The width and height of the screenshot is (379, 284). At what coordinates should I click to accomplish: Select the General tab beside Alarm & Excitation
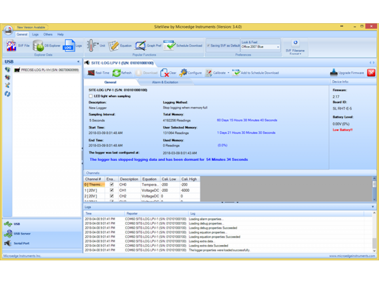[110, 82]
